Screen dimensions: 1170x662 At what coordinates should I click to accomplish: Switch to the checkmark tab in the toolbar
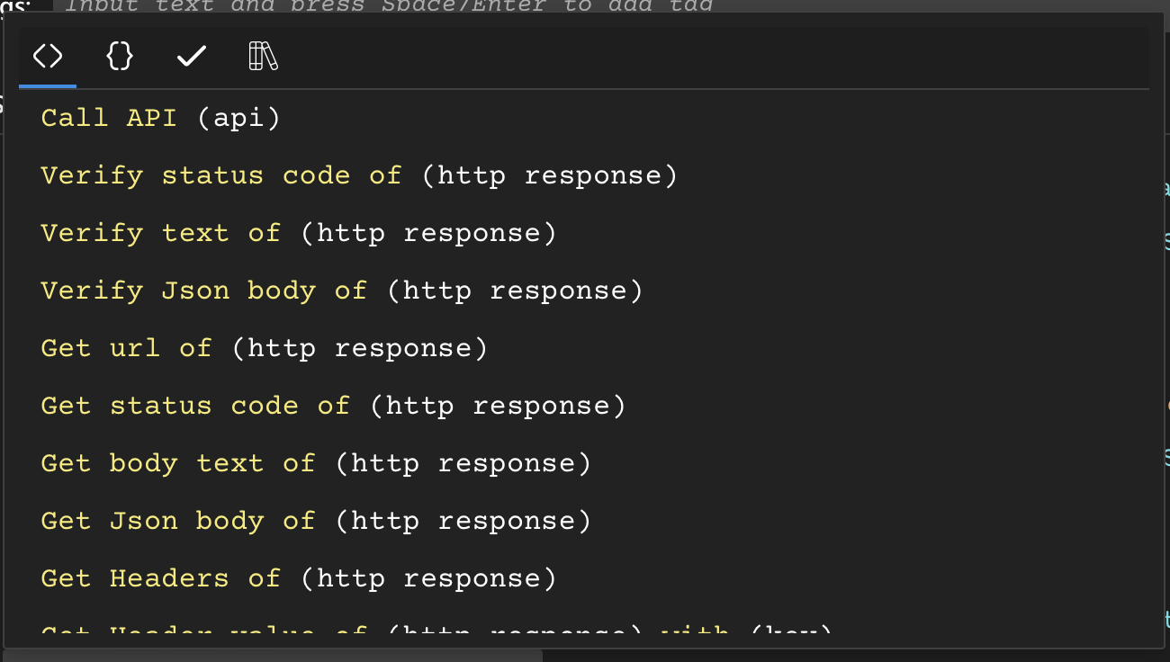click(191, 56)
